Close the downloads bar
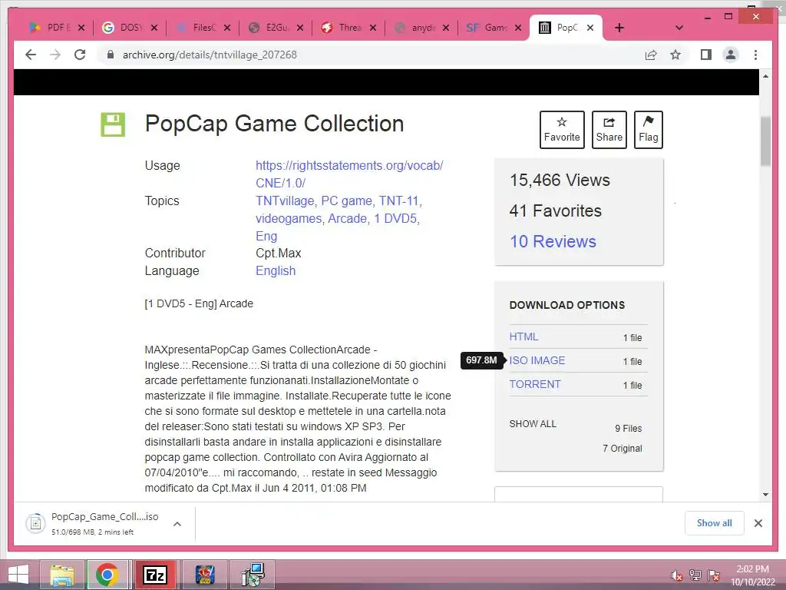 758,523
